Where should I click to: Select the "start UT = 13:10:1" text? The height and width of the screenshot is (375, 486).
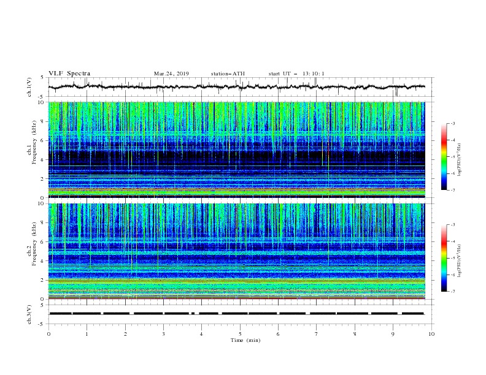click(296, 74)
